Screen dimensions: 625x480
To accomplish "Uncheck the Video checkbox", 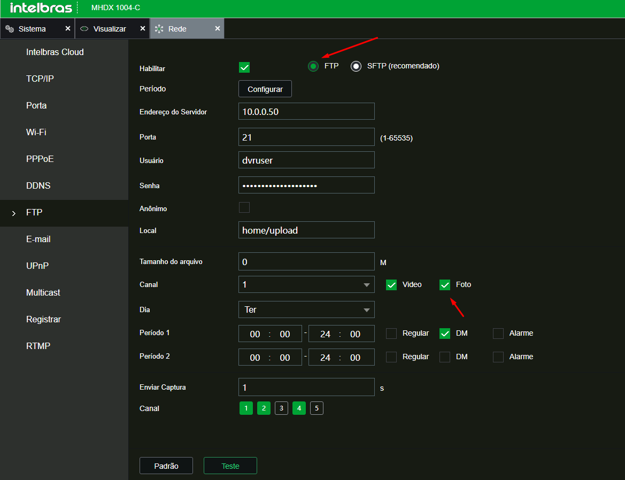I will click(x=391, y=285).
